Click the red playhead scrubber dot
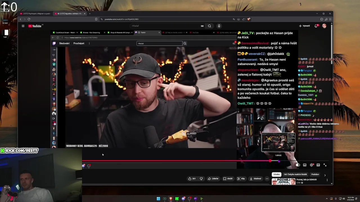Image resolution: width=360 pixels, height=202 pixels. pyautogui.click(x=270, y=161)
